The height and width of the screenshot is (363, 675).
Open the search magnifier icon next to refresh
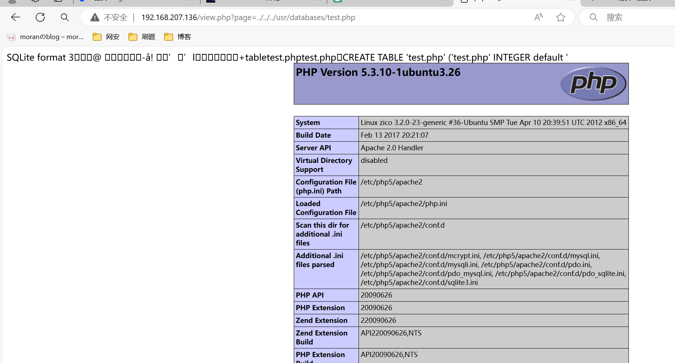pyautogui.click(x=65, y=17)
